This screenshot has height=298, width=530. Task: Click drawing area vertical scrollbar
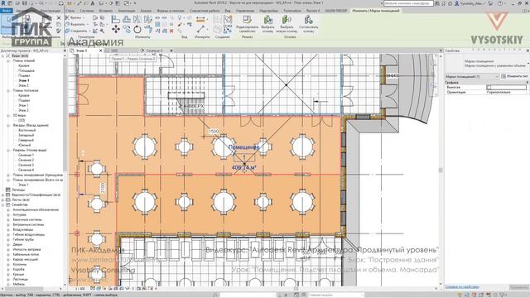click(441, 170)
